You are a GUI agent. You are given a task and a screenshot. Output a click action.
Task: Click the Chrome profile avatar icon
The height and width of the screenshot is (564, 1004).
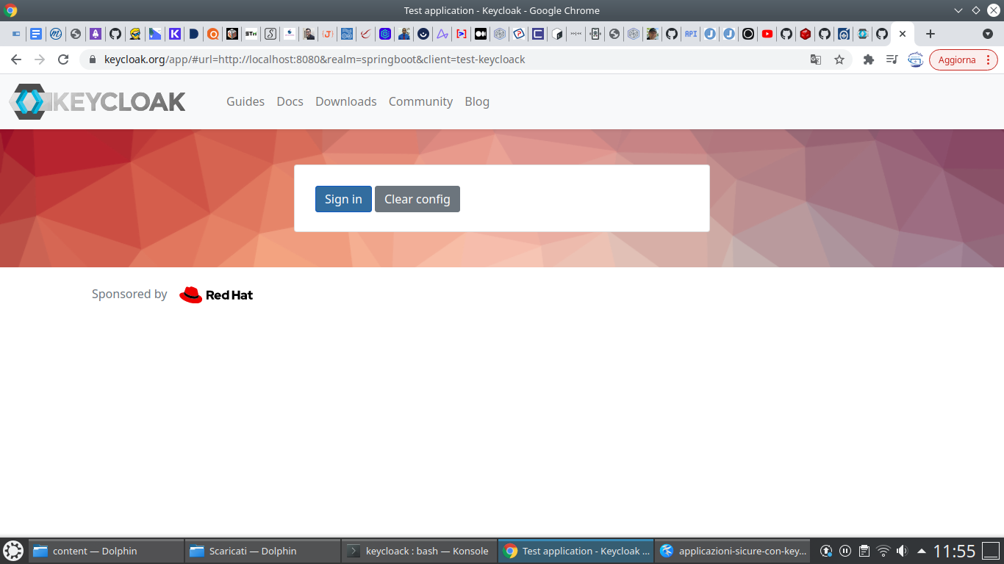click(x=916, y=59)
